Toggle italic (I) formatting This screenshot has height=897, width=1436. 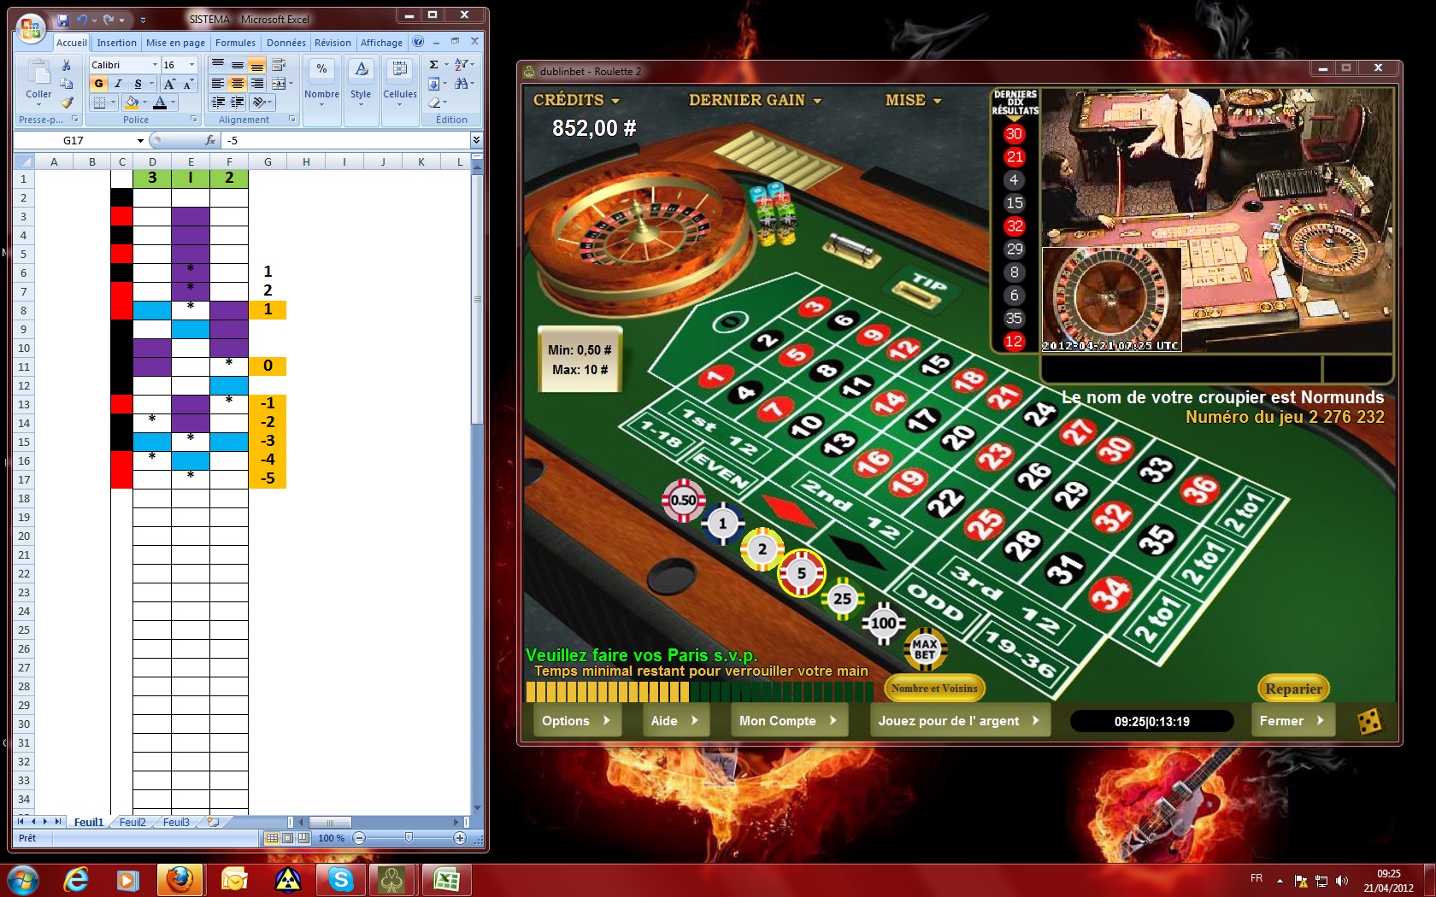(118, 84)
